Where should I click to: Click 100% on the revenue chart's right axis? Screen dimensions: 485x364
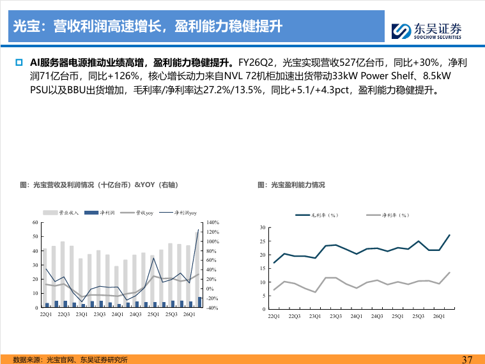click(x=213, y=241)
